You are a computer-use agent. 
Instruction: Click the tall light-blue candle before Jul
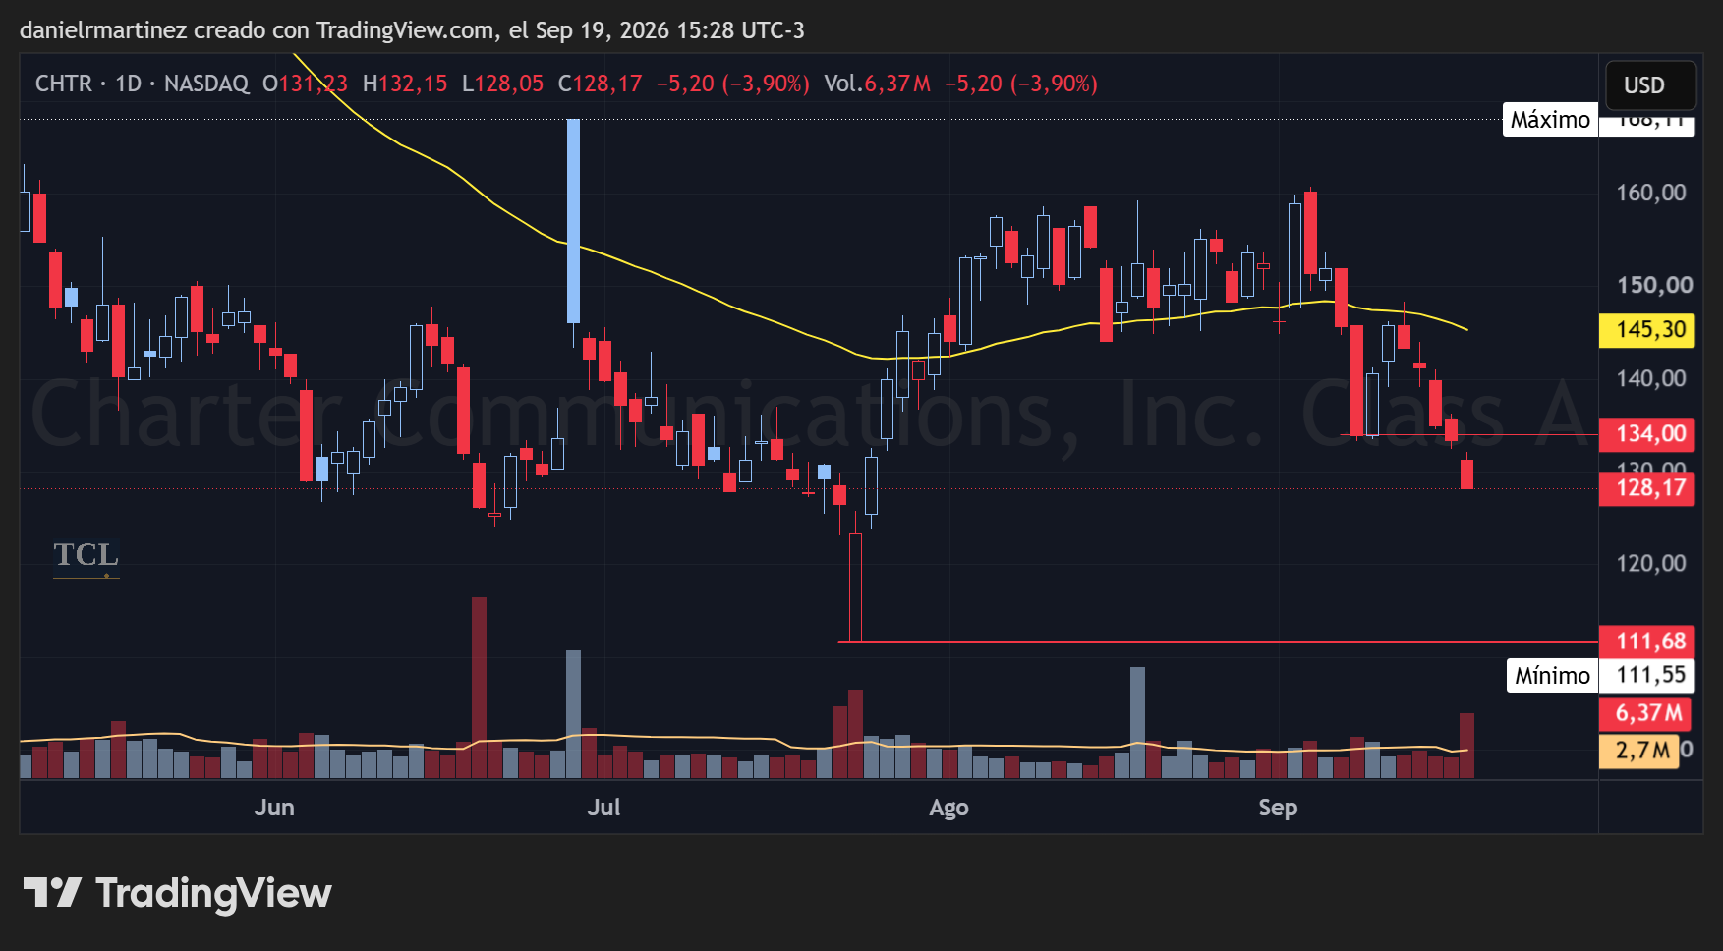pyautogui.click(x=573, y=221)
